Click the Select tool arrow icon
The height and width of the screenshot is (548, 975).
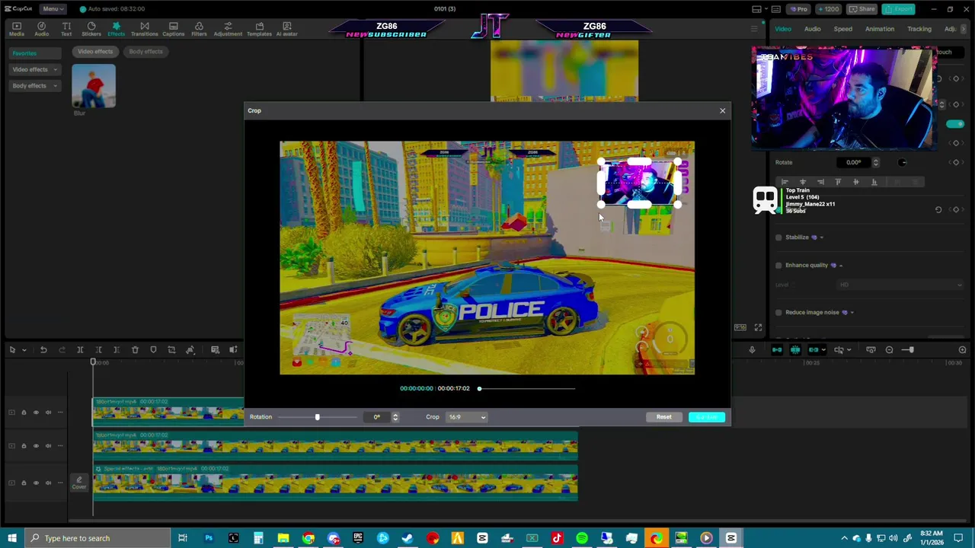point(12,349)
